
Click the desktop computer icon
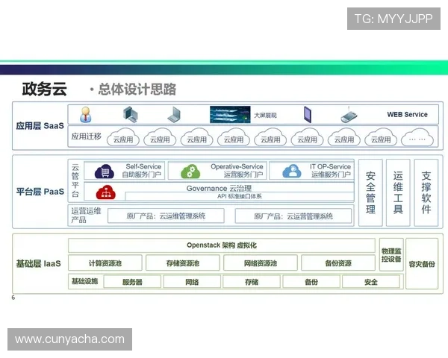pyautogui.click(x=130, y=114)
